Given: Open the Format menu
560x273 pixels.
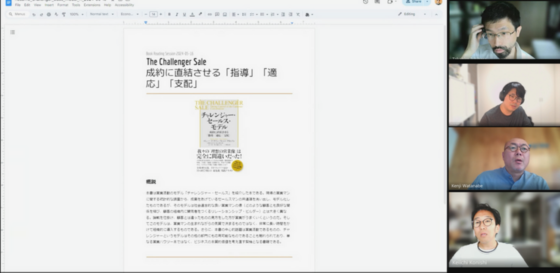Looking at the screenshot, I should point(63,5).
